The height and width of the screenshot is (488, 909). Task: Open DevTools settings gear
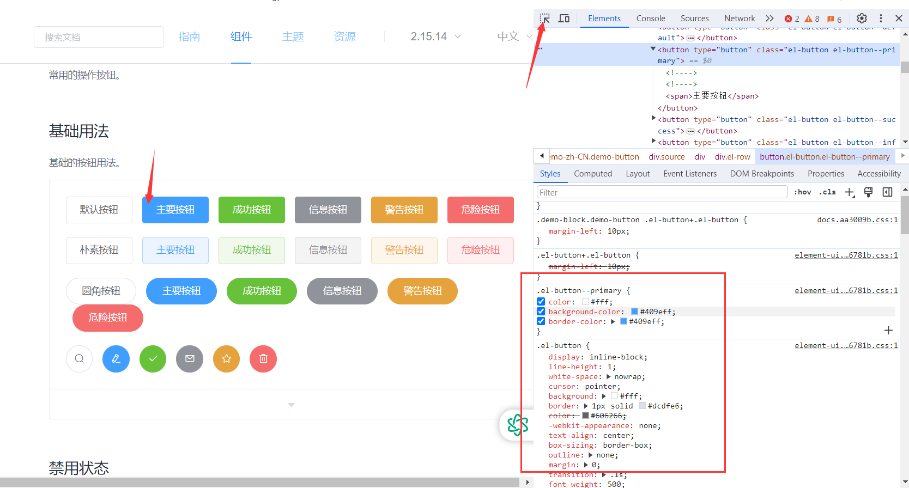[862, 19]
